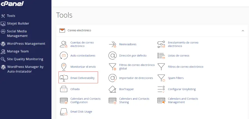Click the Email Deliverability mailbox icon

tap(64, 78)
